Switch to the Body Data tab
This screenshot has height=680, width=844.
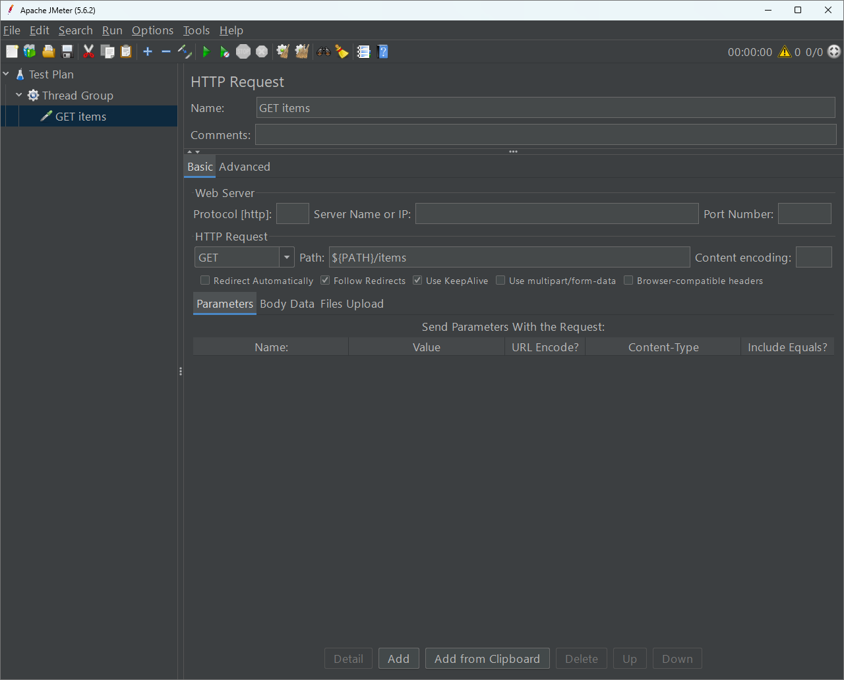point(287,304)
